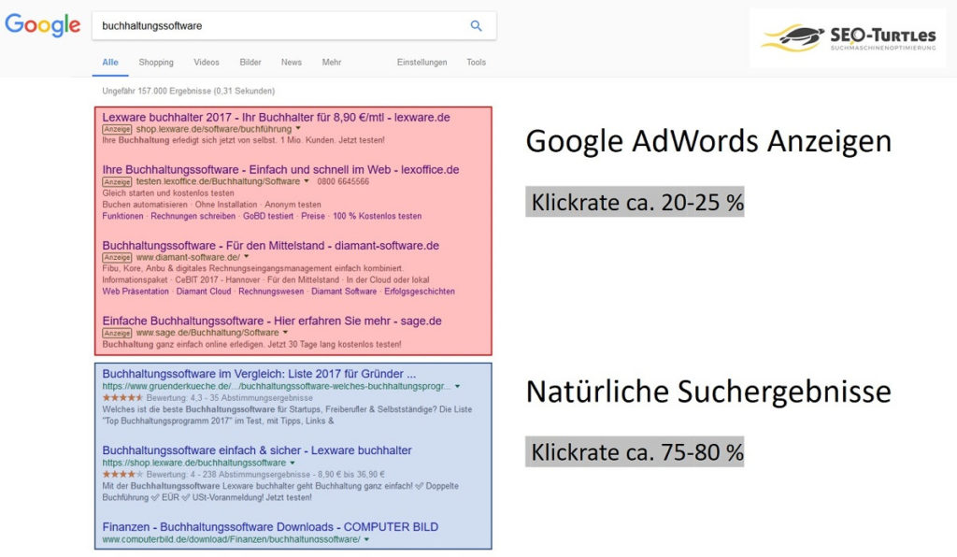Open the Mehr menu

(x=332, y=63)
